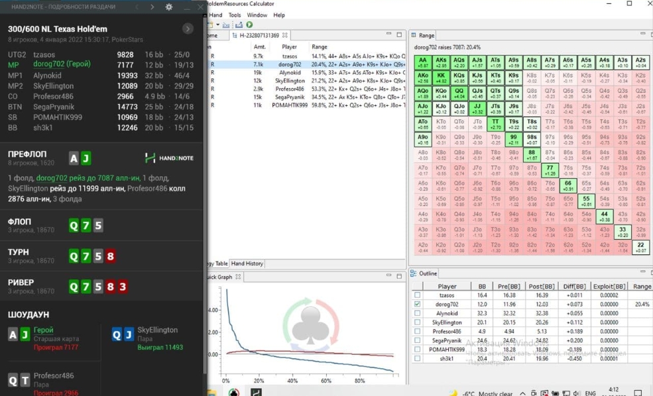Click Alynokid name in Outline table
653x396 pixels.
pos(447,313)
